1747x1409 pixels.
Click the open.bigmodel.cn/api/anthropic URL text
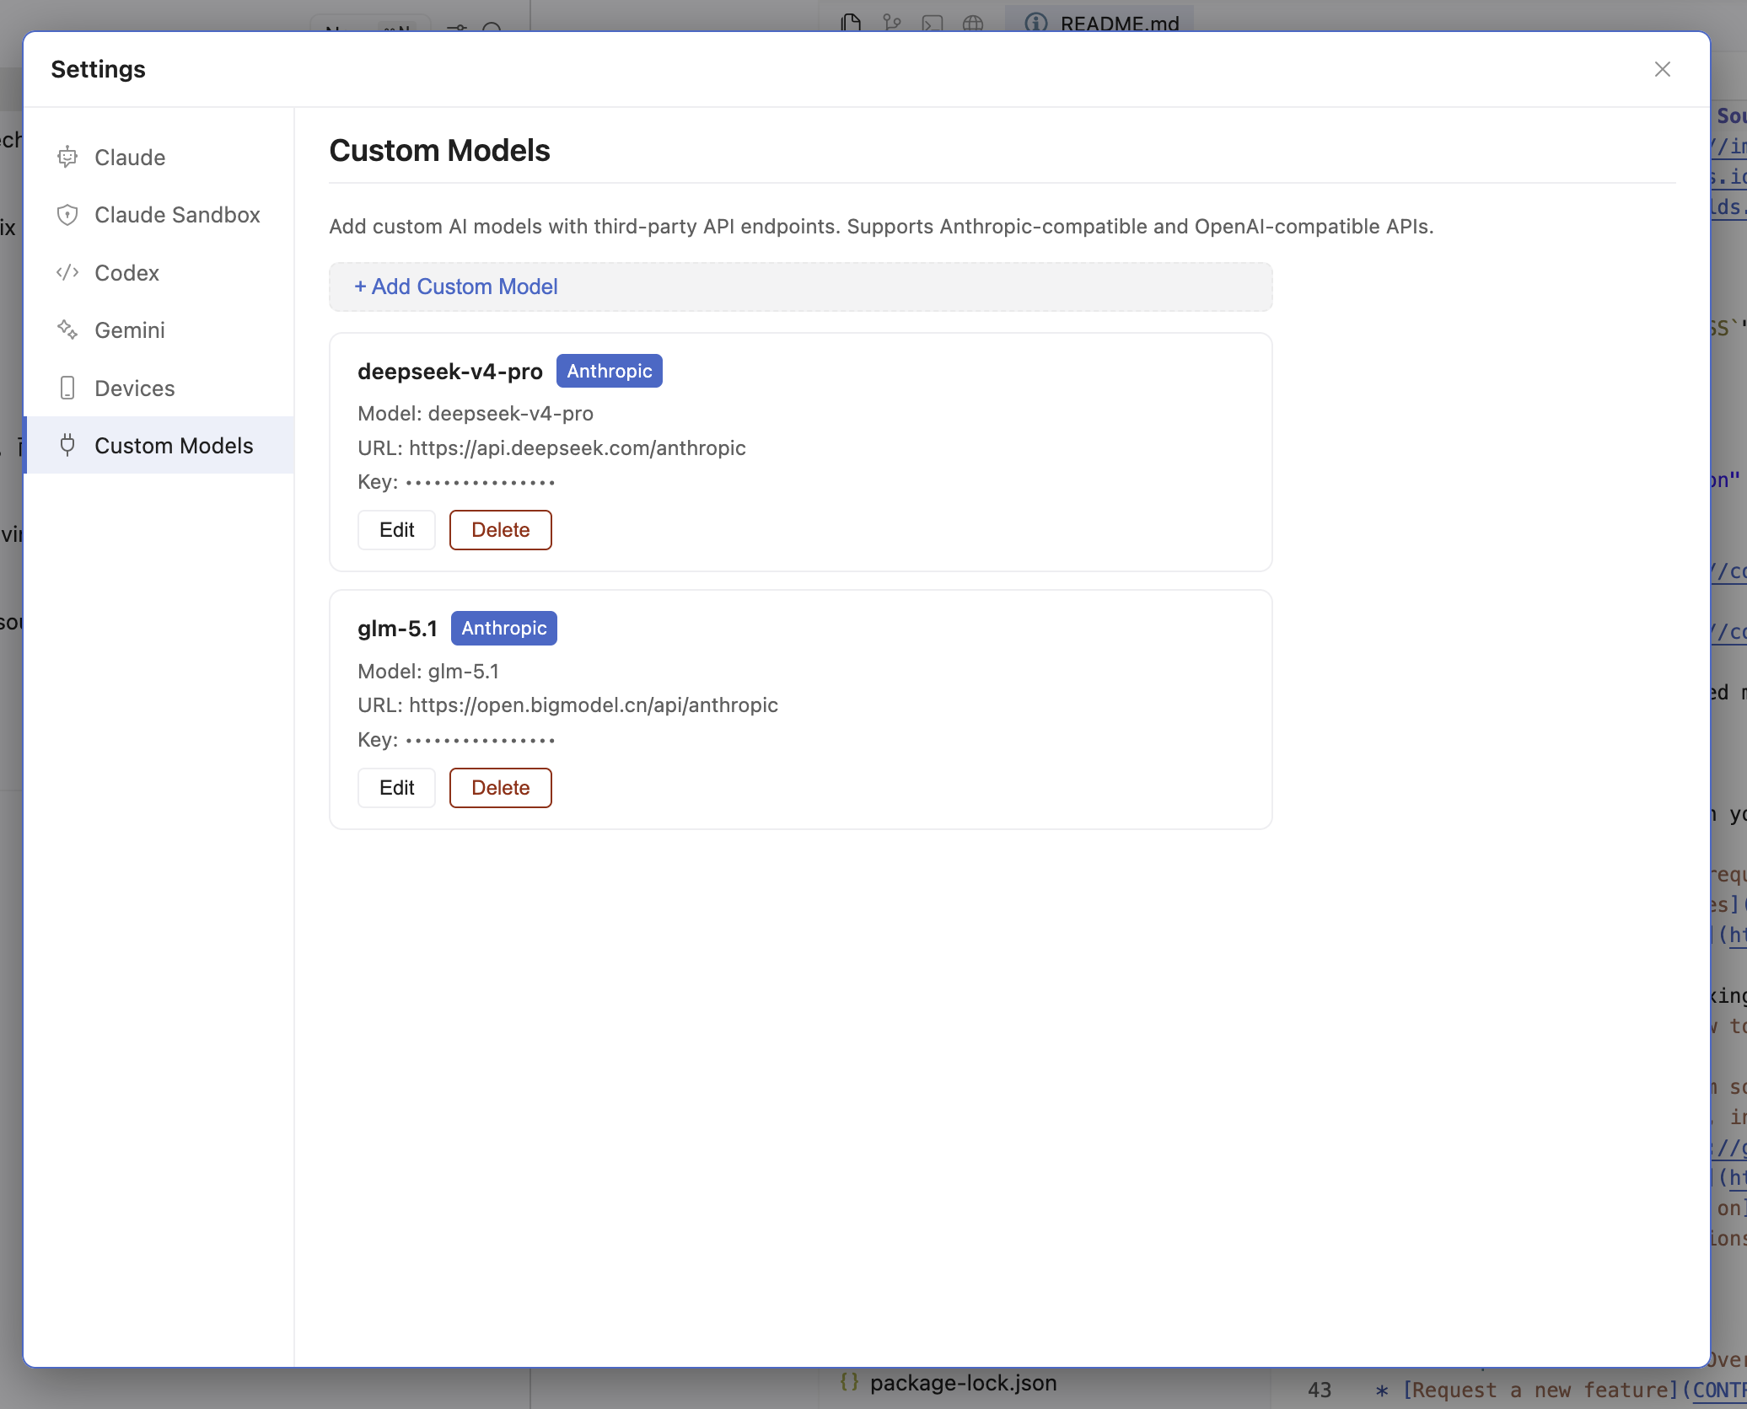coord(594,705)
